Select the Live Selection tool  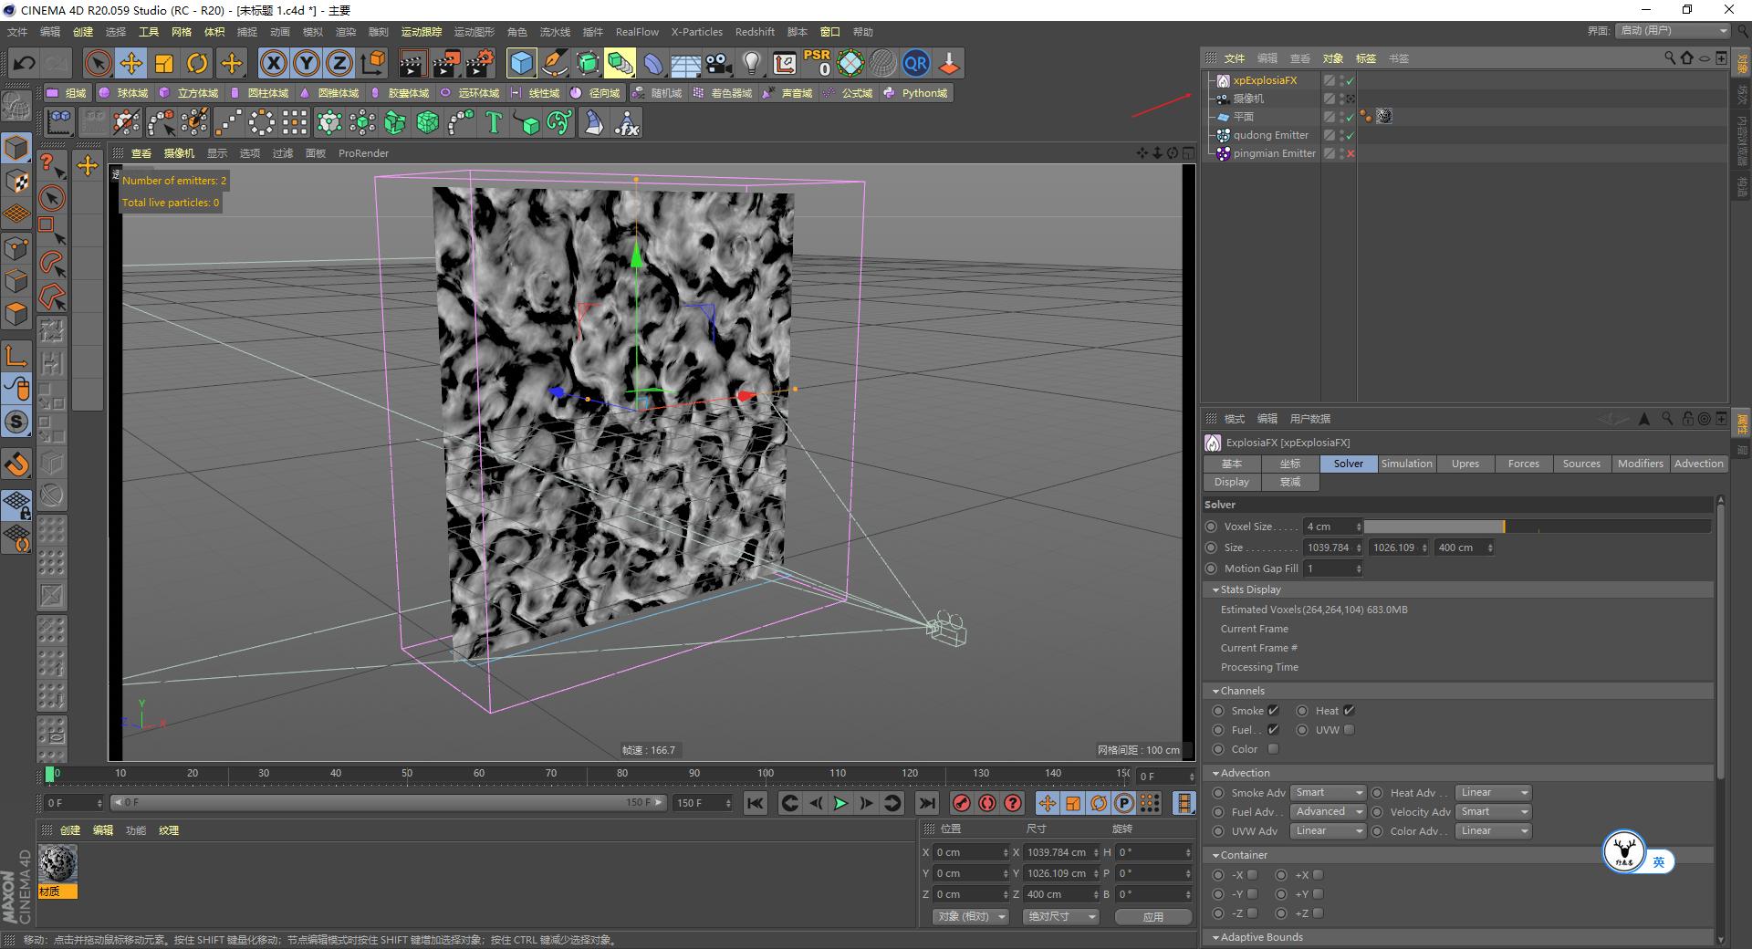coord(97,63)
